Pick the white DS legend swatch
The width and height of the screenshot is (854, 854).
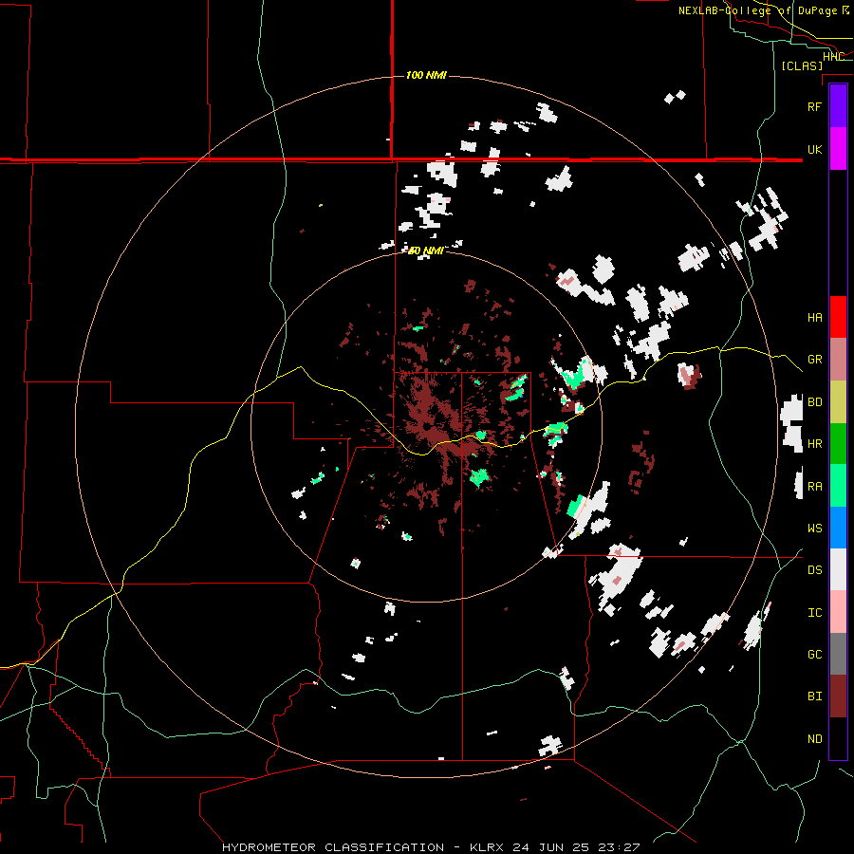(x=838, y=569)
